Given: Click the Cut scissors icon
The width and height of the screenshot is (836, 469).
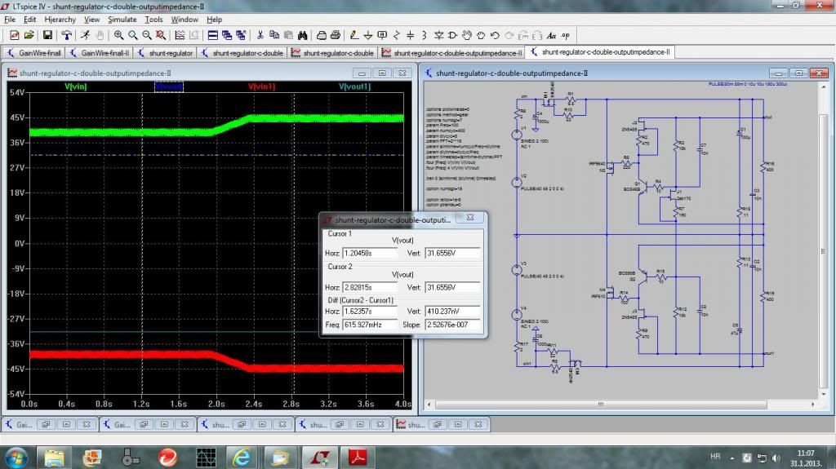Looking at the screenshot, I should coord(260,36).
